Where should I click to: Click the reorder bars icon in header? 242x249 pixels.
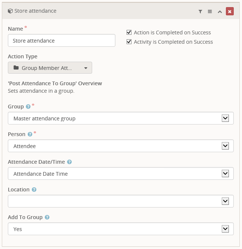click(210, 12)
